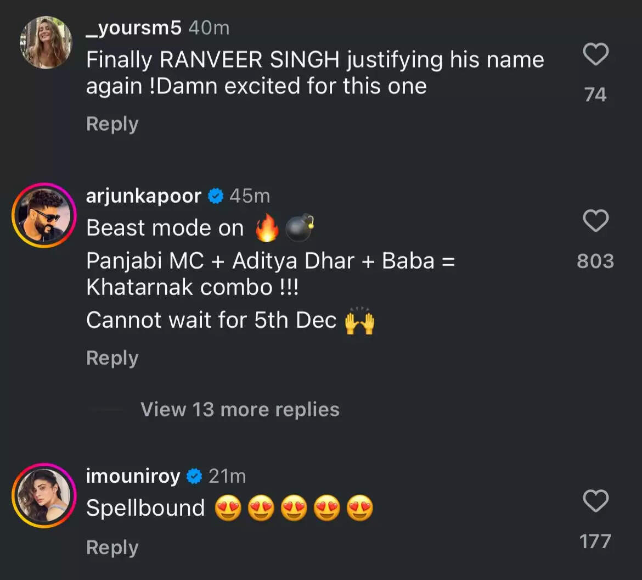Tap arjunkapoor's blue verified badge
Screen dimensions: 642x580
[216, 196]
